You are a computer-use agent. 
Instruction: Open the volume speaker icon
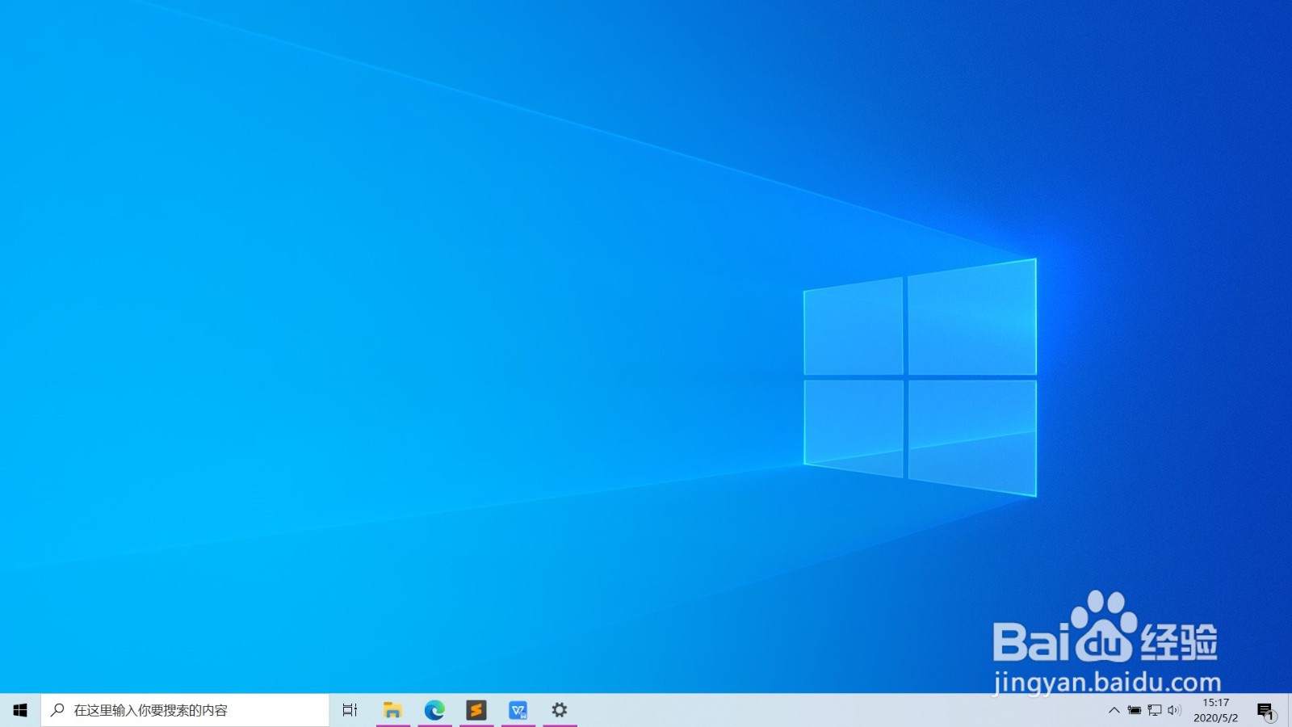click(1174, 710)
